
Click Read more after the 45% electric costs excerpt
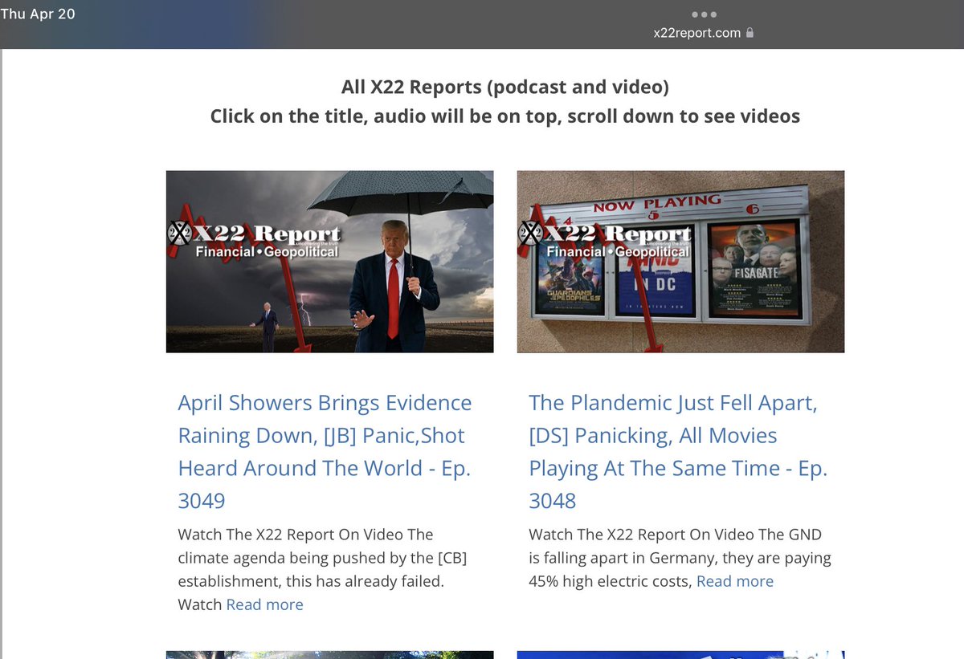tap(734, 581)
